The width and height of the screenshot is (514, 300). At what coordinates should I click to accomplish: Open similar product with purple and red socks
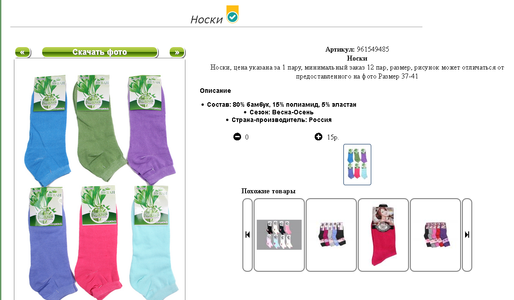click(435, 235)
